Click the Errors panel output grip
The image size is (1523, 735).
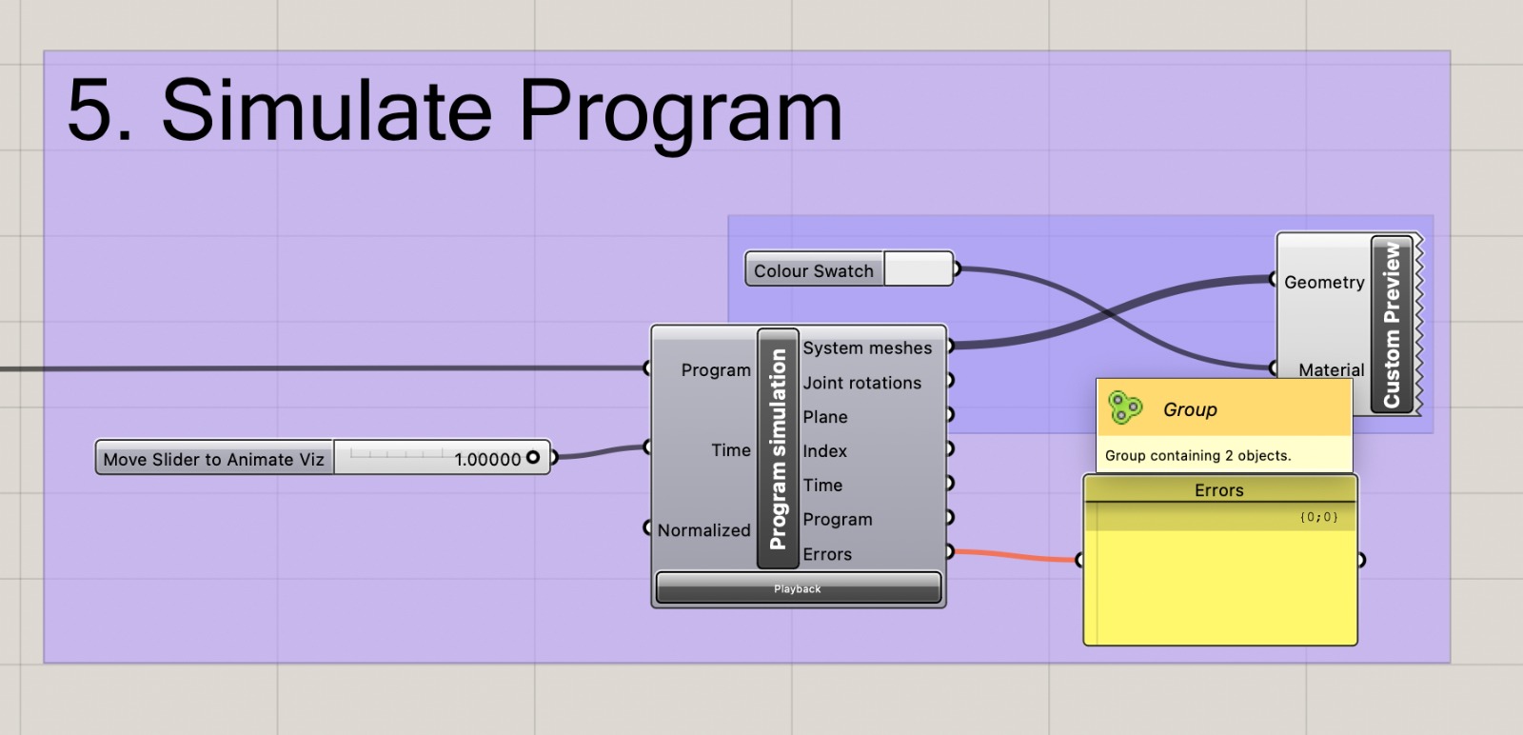point(1361,560)
